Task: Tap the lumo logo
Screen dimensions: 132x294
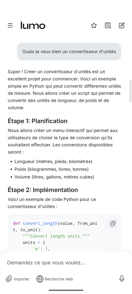Action: (x=33, y=25)
